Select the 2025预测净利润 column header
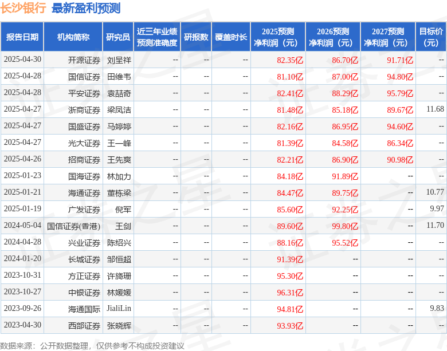 tap(278, 37)
